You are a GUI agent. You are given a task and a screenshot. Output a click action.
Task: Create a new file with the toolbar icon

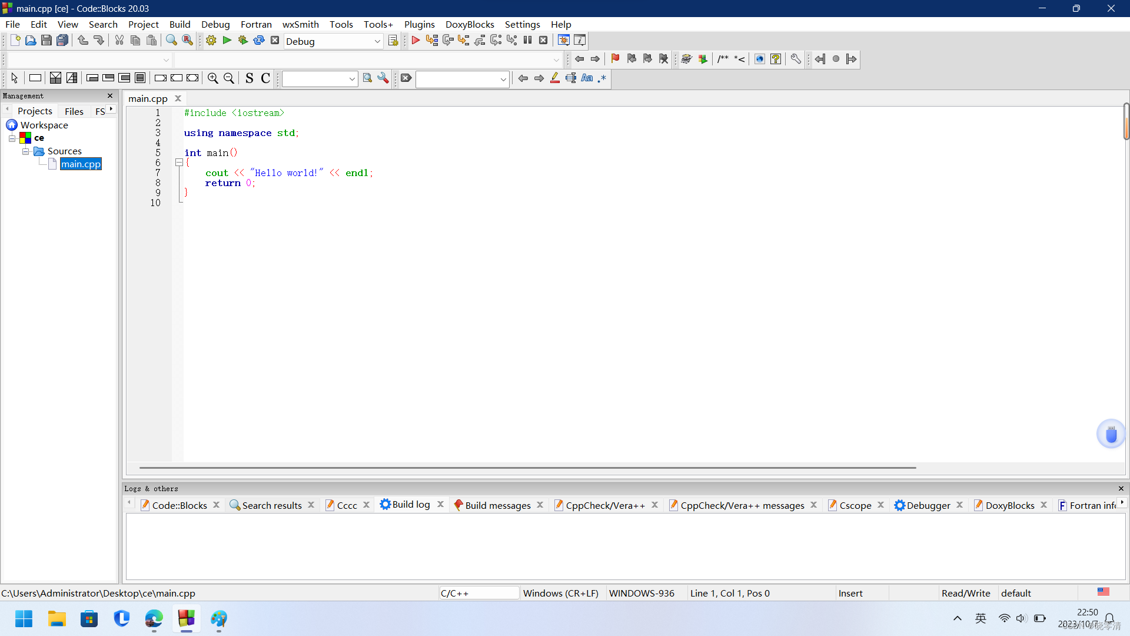[x=15, y=41]
